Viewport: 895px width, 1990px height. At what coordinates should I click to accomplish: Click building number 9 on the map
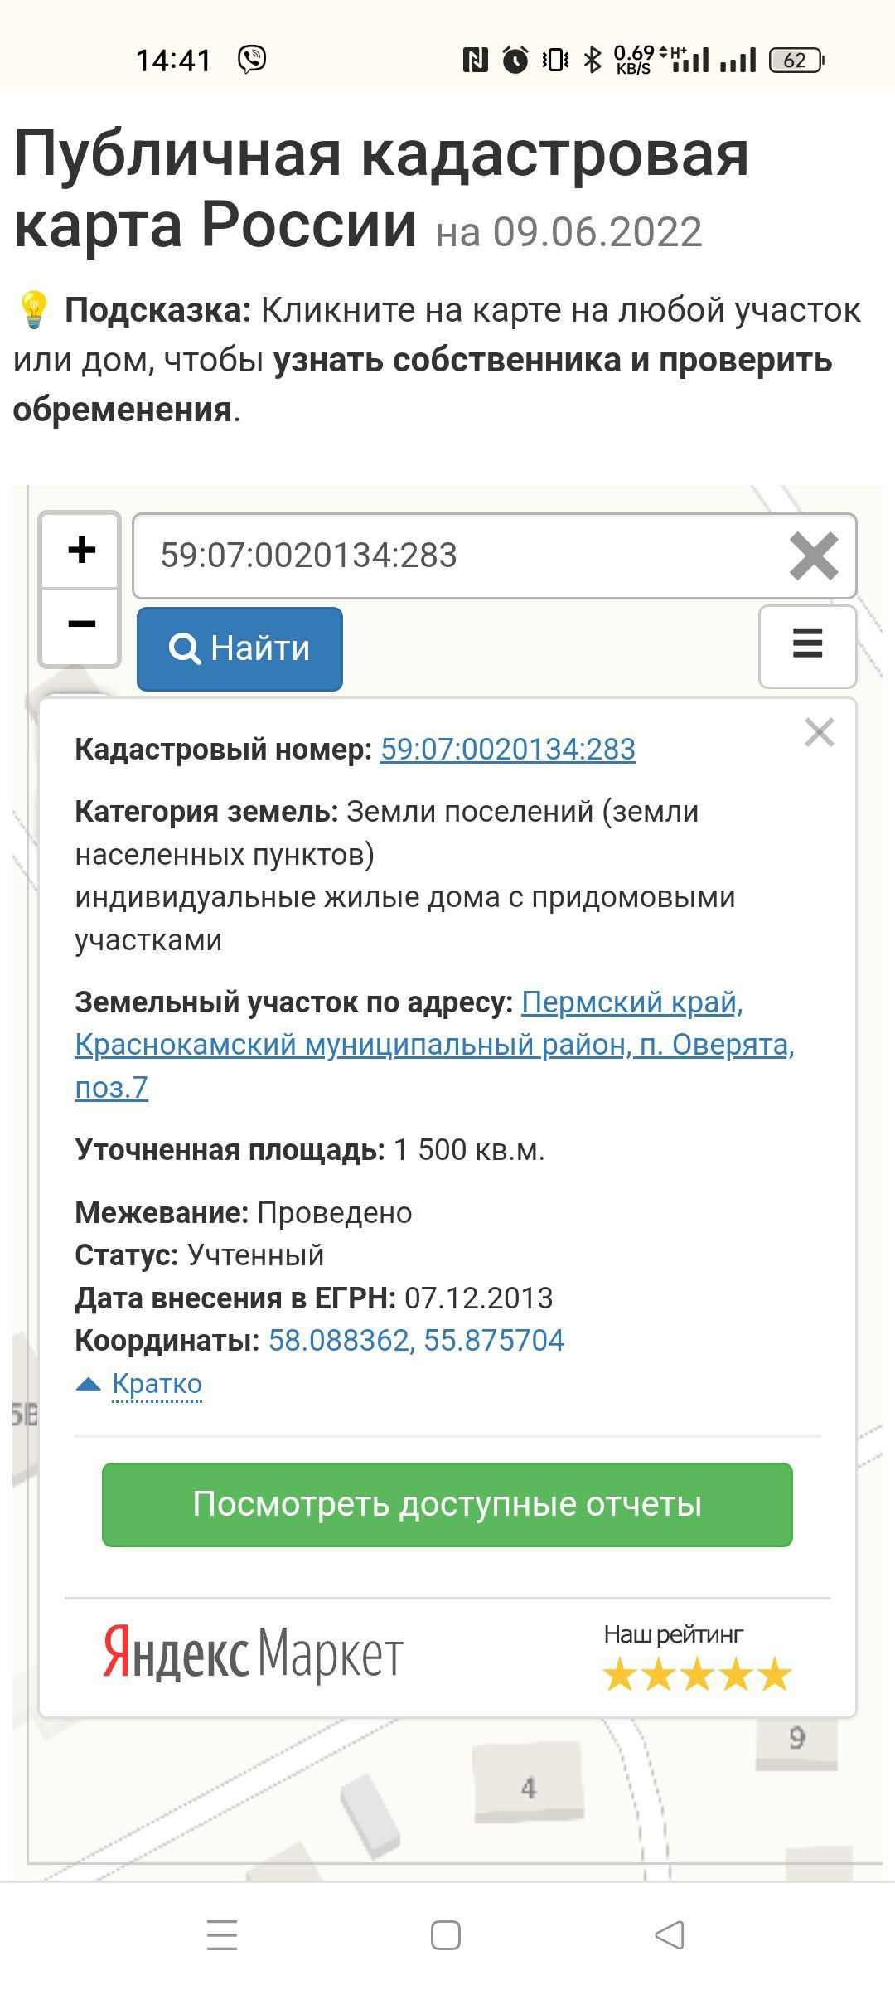[796, 1737]
